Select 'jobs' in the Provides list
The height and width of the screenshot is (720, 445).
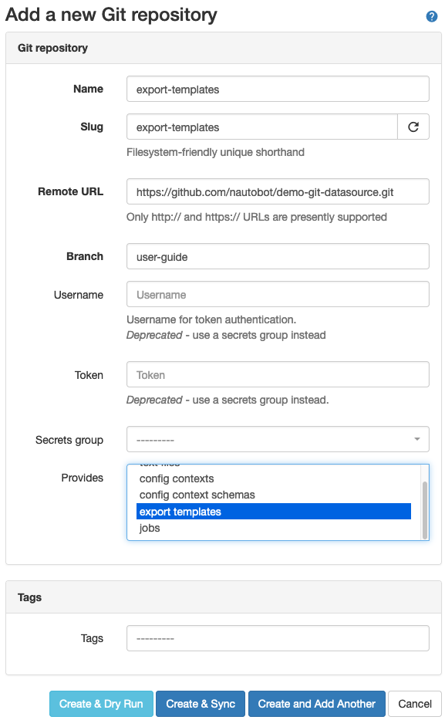pos(150,528)
